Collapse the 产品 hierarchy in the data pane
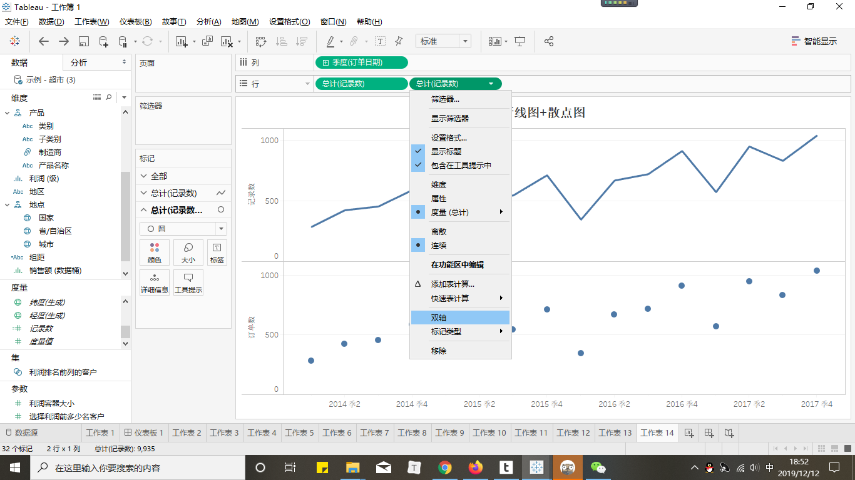Viewport: 855px width, 480px height. [x=8, y=112]
